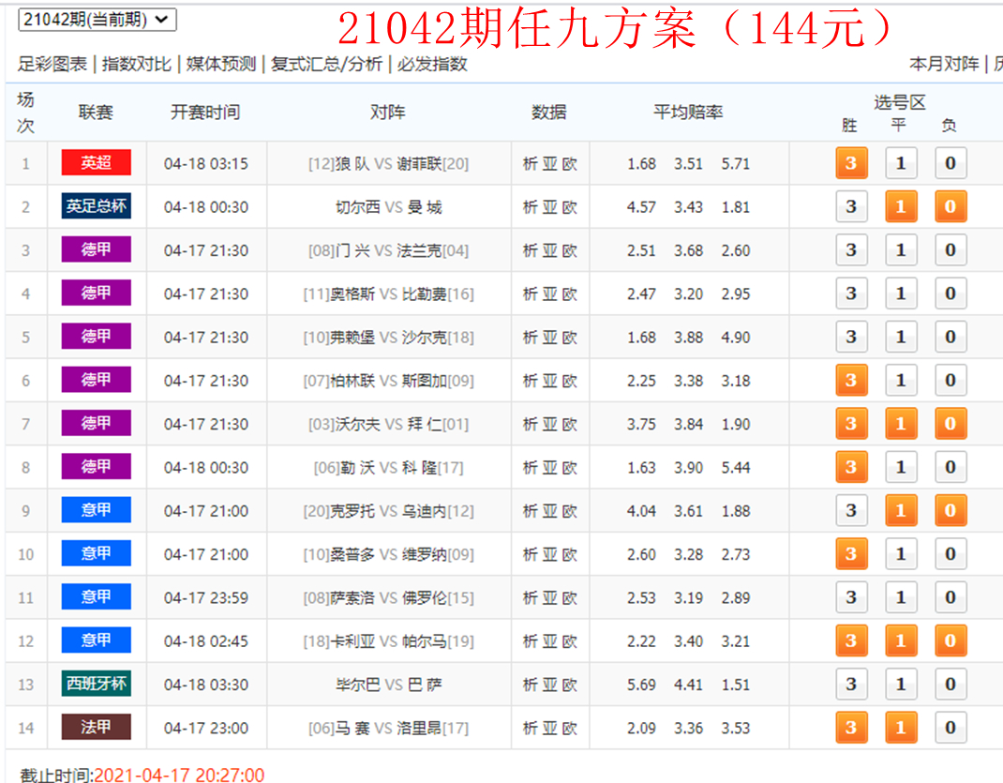Open 亚 Asian odds for 切尔西 match

(549, 207)
